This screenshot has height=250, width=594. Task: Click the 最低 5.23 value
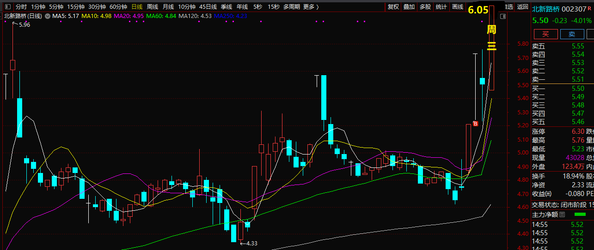pyautogui.click(x=578, y=149)
